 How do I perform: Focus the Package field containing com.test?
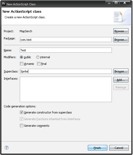click(66, 40)
